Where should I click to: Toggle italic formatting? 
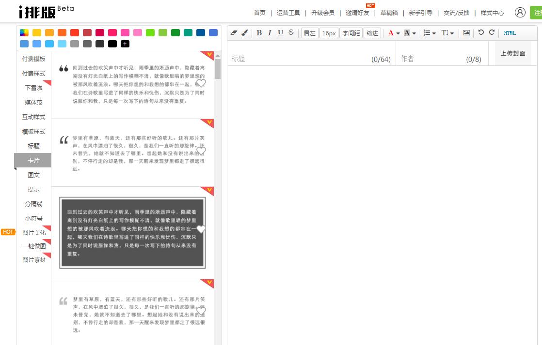[270, 33]
